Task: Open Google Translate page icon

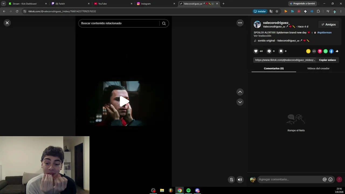Action: (x=271, y=11)
